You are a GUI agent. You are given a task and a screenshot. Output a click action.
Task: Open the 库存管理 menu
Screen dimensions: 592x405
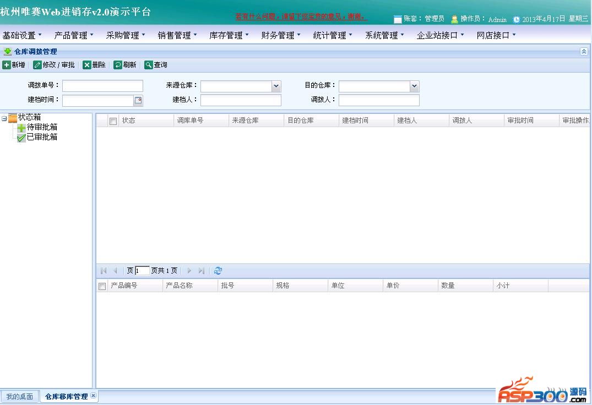(x=229, y=35)
